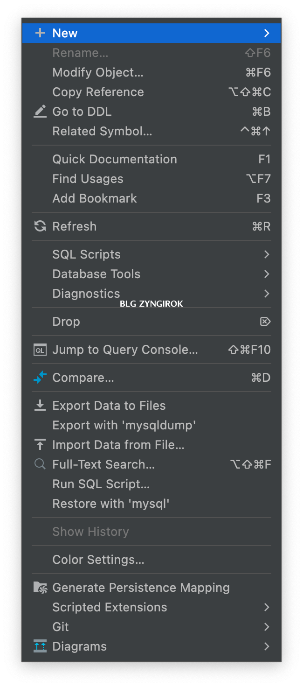
Task: Click the blue Compare arrows icon
Action: point(40,378)
